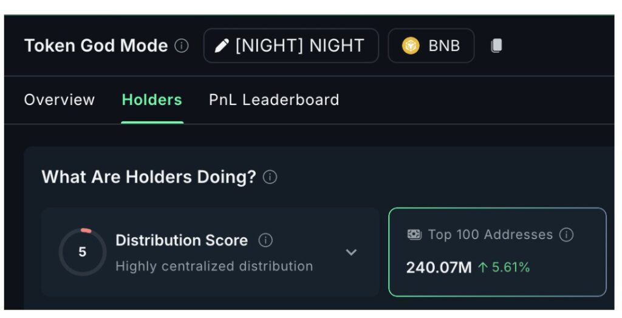Click the Token God Mode title
The width and height of the screenshot is (622, 318).
click(96, 46)
